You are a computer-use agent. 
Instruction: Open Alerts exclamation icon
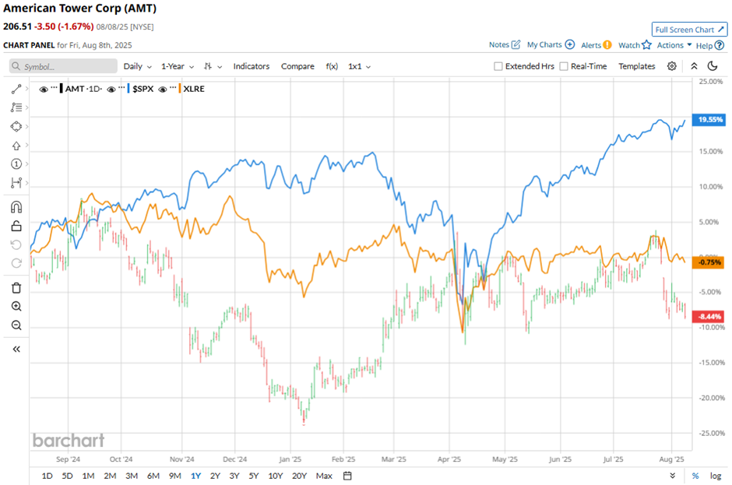607,45
